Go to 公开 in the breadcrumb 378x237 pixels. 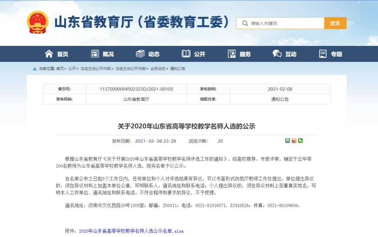pos(72,69)
